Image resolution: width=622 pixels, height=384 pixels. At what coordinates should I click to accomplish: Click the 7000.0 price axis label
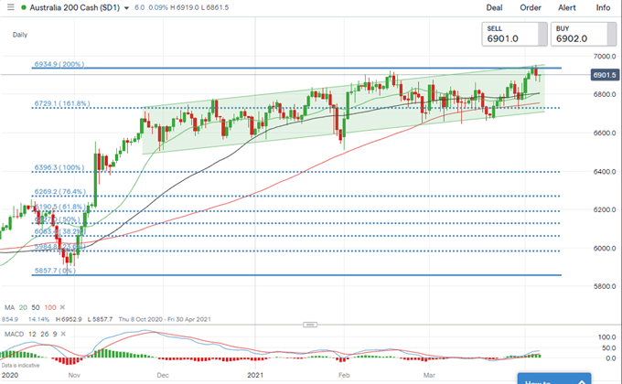point(605,57)
